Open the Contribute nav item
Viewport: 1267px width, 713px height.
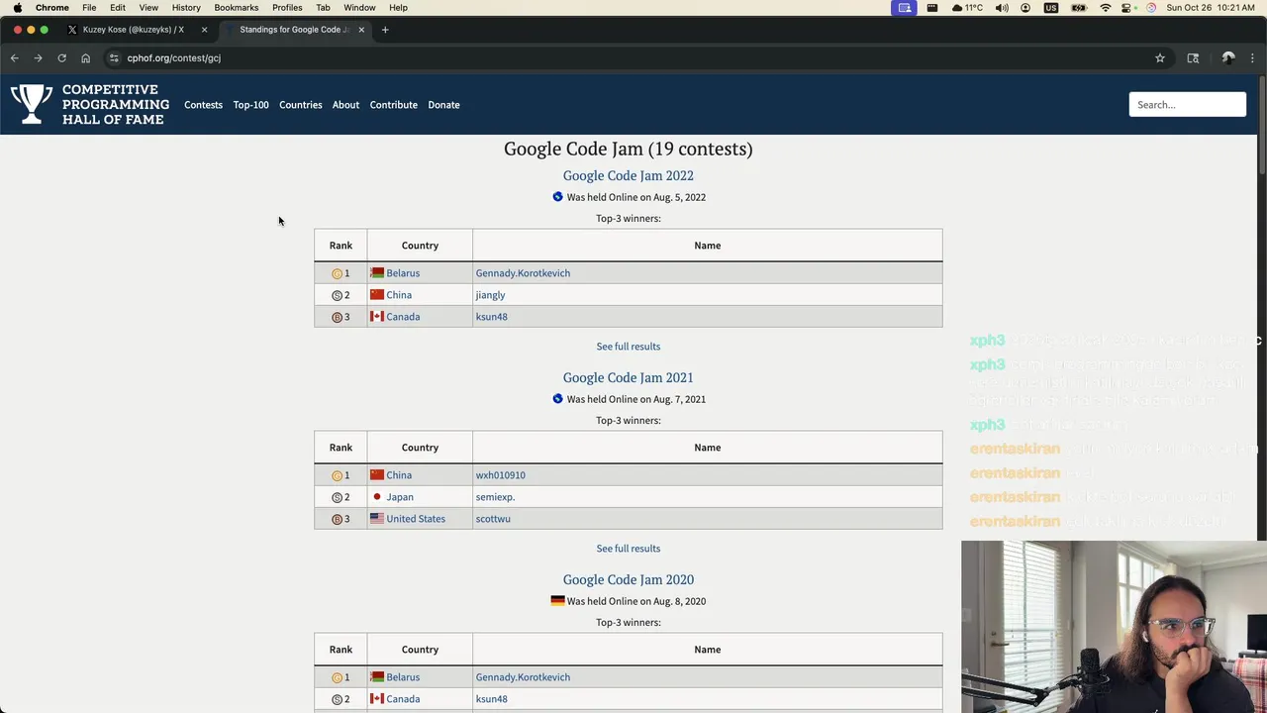393,105
